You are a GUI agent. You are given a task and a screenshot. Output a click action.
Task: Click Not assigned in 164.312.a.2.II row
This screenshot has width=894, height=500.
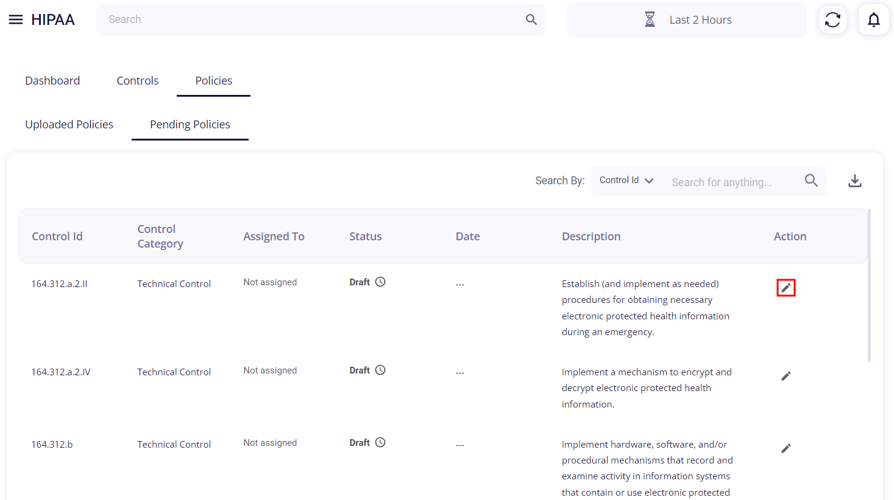tap(270, 282)
